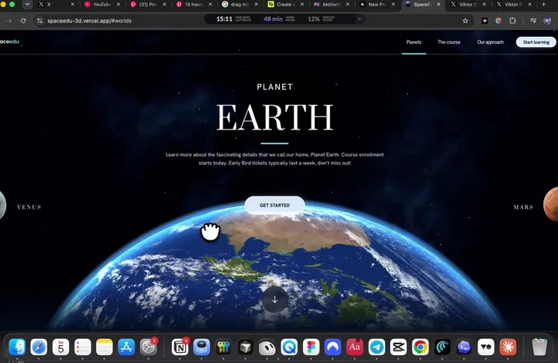Open the Notes app in the dock
Screen dimensions: 558x363
point(105,347)
